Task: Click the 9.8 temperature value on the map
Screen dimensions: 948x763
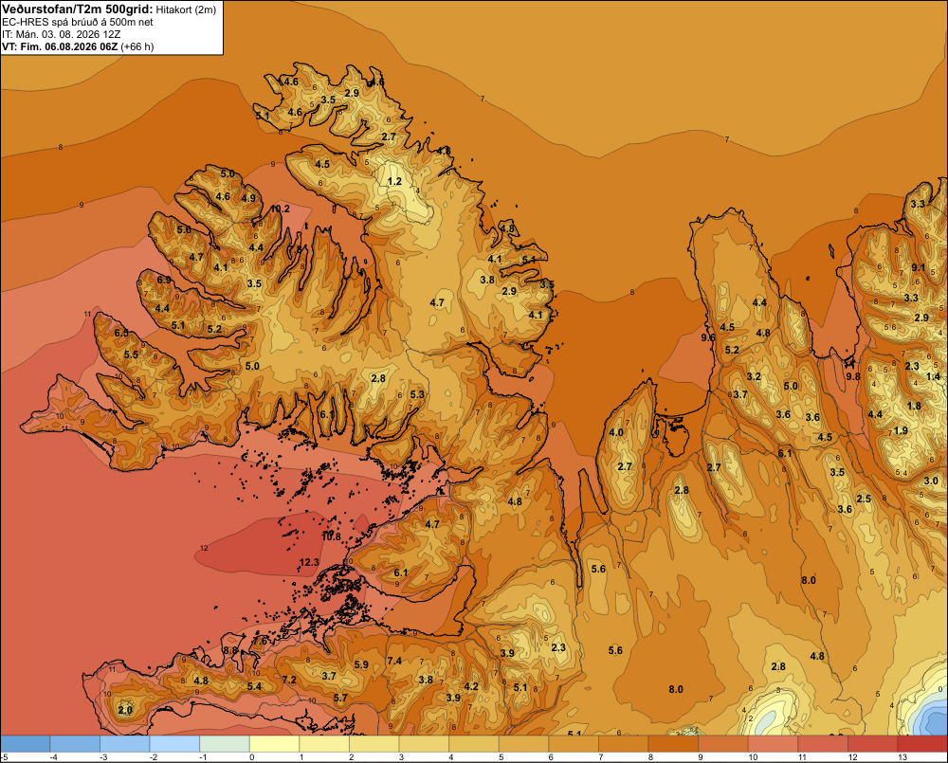Action: (x=853, y=376)
